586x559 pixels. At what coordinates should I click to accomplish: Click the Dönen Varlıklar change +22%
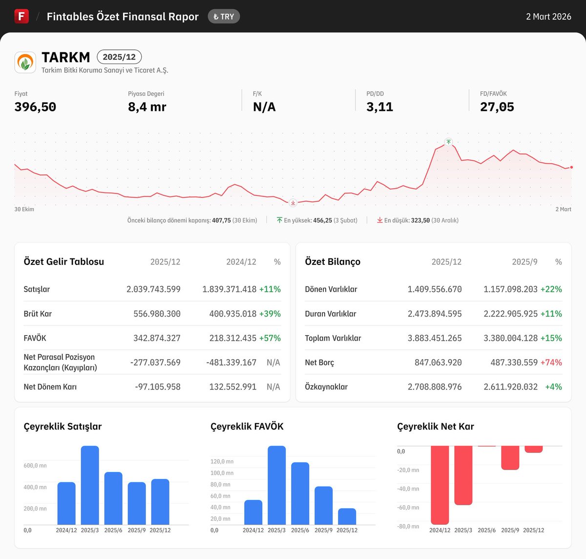coord(551,289)
